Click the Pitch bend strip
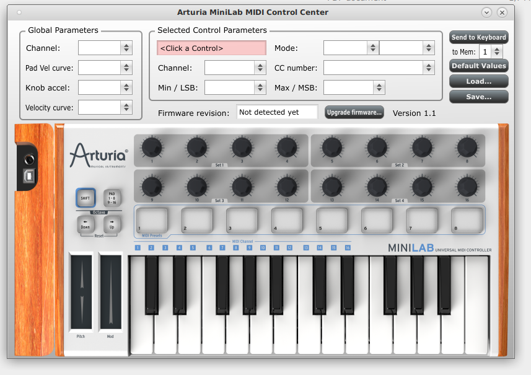This screenshot has width=531, height=375. tap(81, 292)
